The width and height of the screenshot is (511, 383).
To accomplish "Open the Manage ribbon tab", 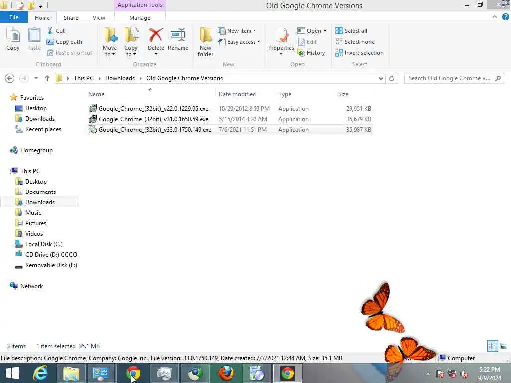I will 140,18.
